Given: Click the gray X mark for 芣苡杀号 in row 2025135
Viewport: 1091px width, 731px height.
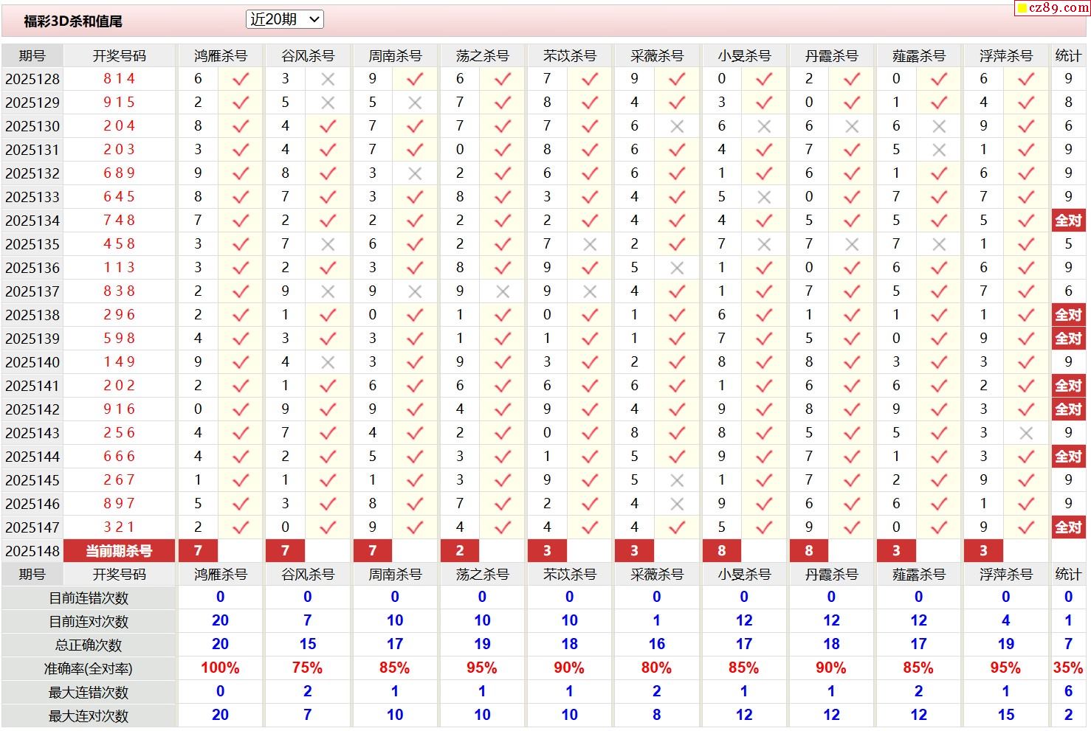Looking at the screenshot, I should point(590,244).
